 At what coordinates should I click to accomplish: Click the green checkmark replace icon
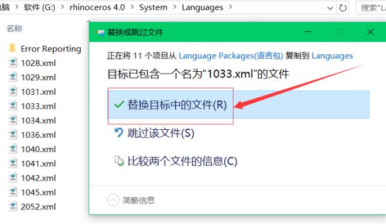pyautogui.click(x=119, y=104)
